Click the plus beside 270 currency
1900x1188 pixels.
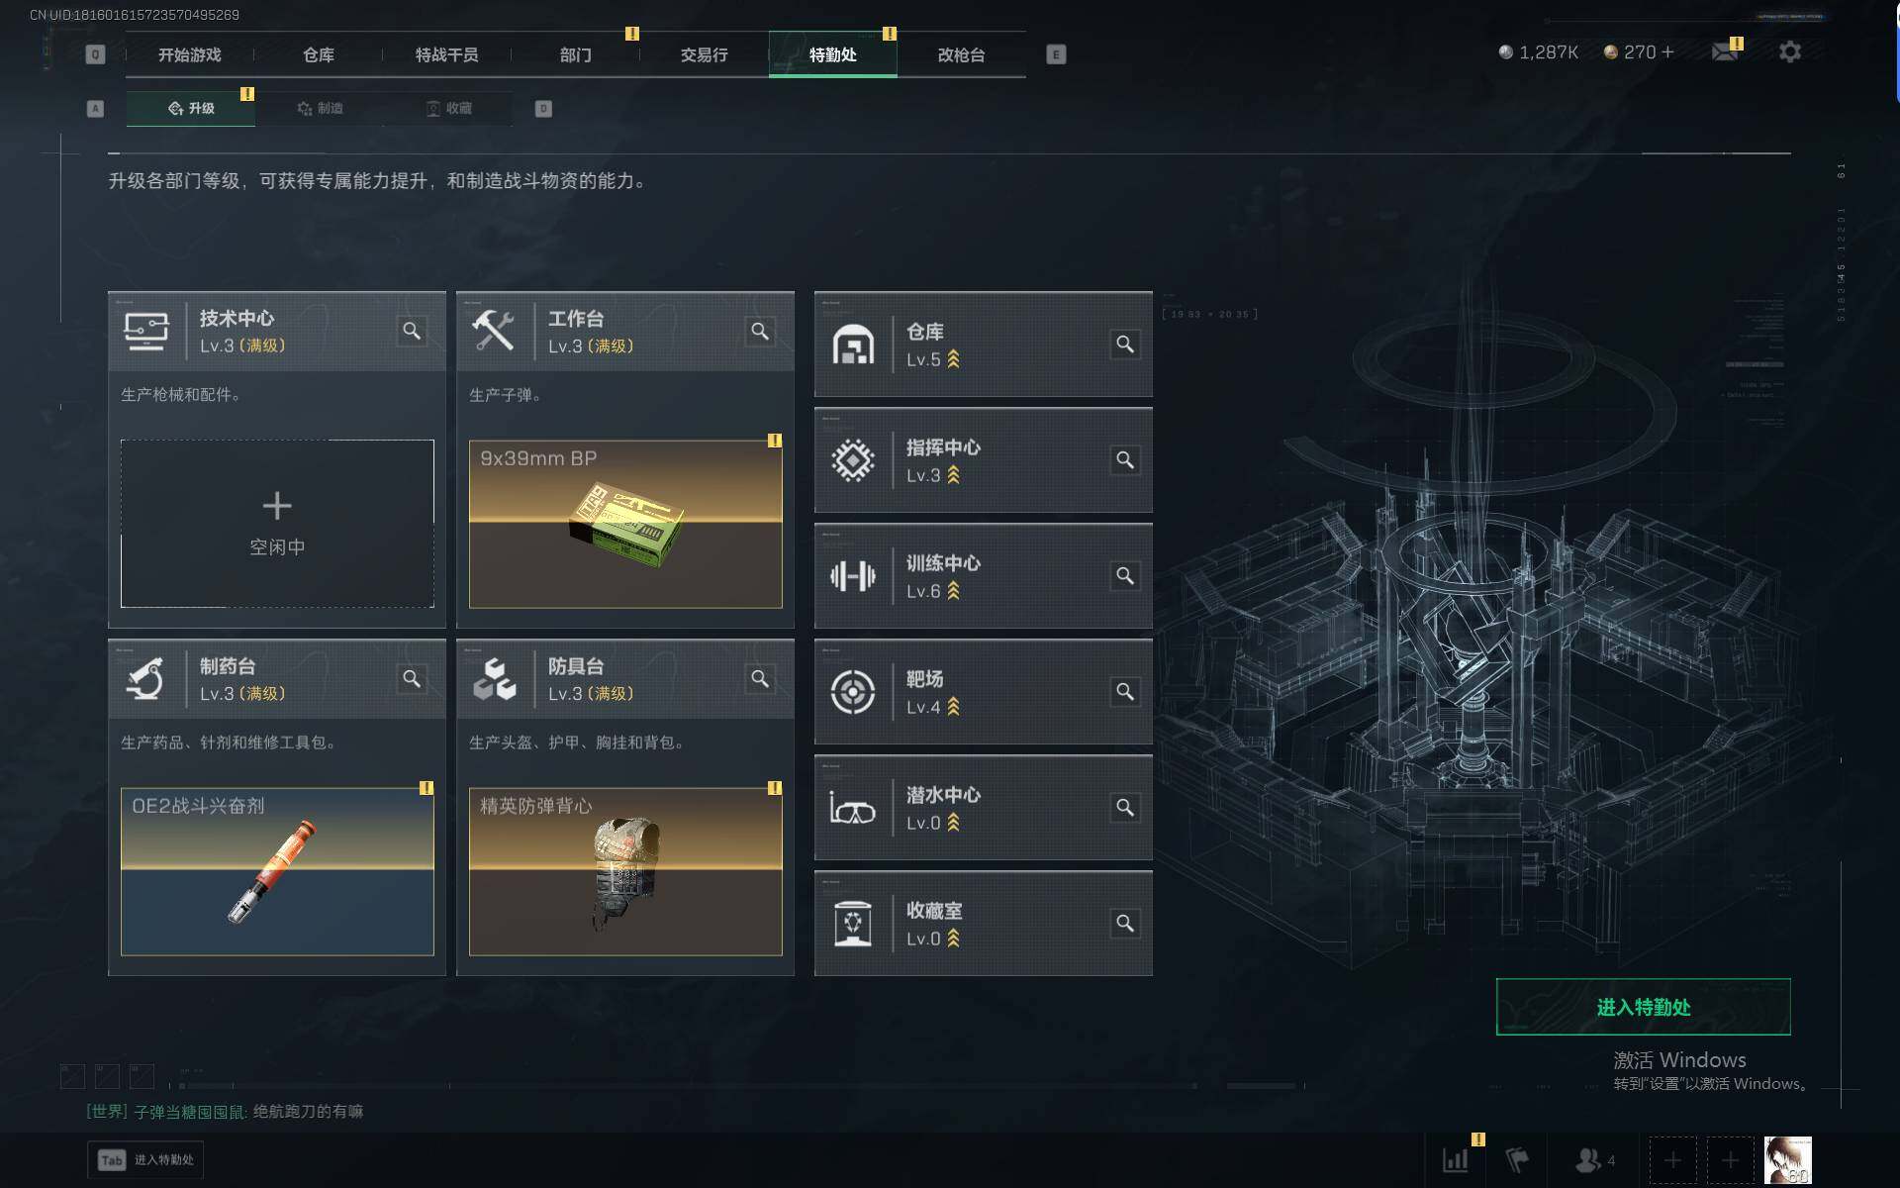click(x=1668, y=51)
